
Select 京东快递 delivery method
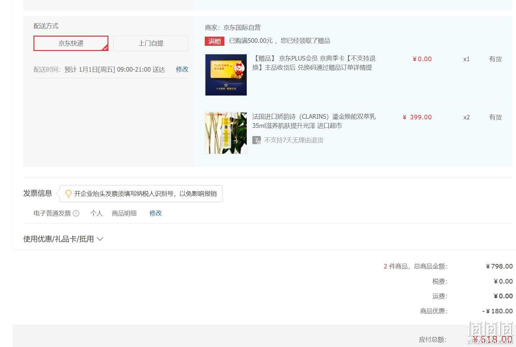[71, 43]
